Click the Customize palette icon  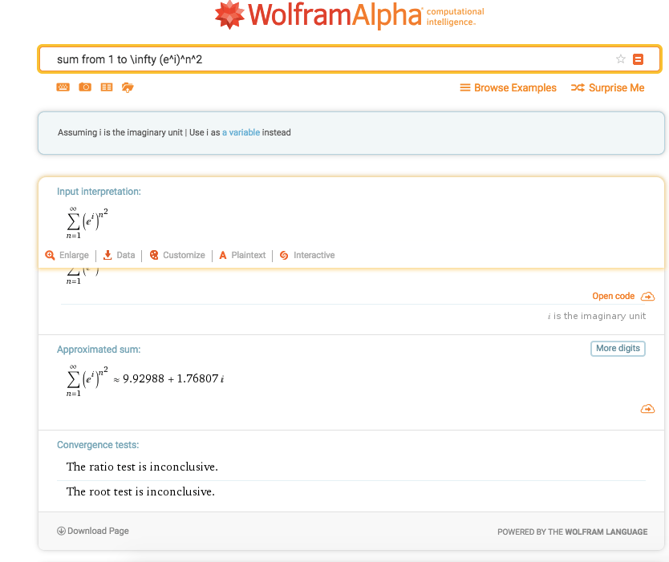(154, 255)
